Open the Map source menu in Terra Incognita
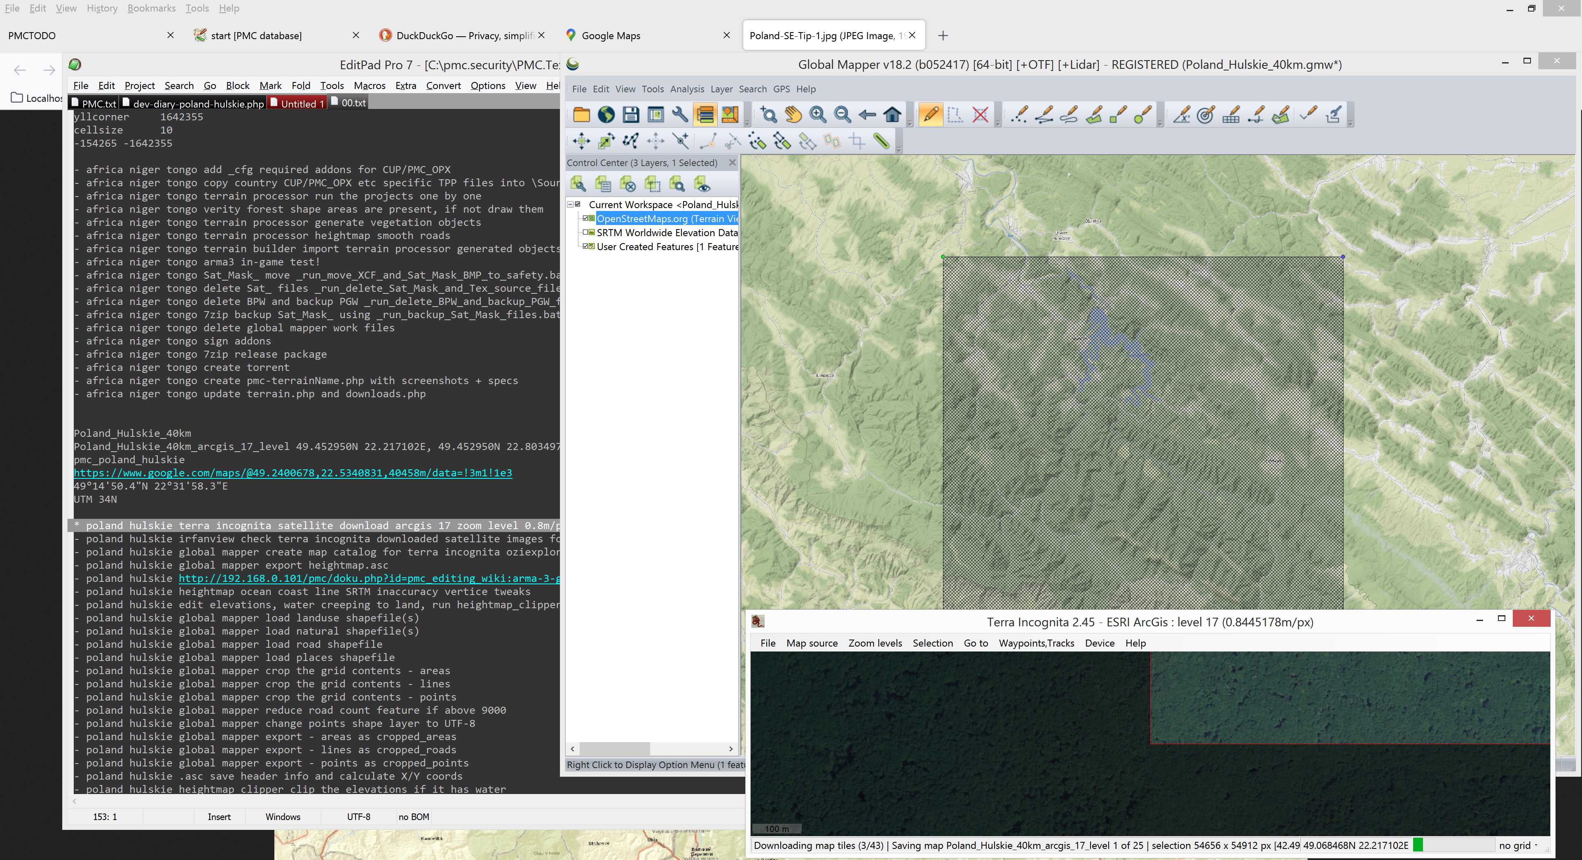The width and height of the screenshot is (1582, 860). point(812,643)
